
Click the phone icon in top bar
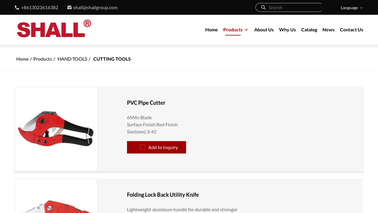pyautogui.click(x=17, y=8)
